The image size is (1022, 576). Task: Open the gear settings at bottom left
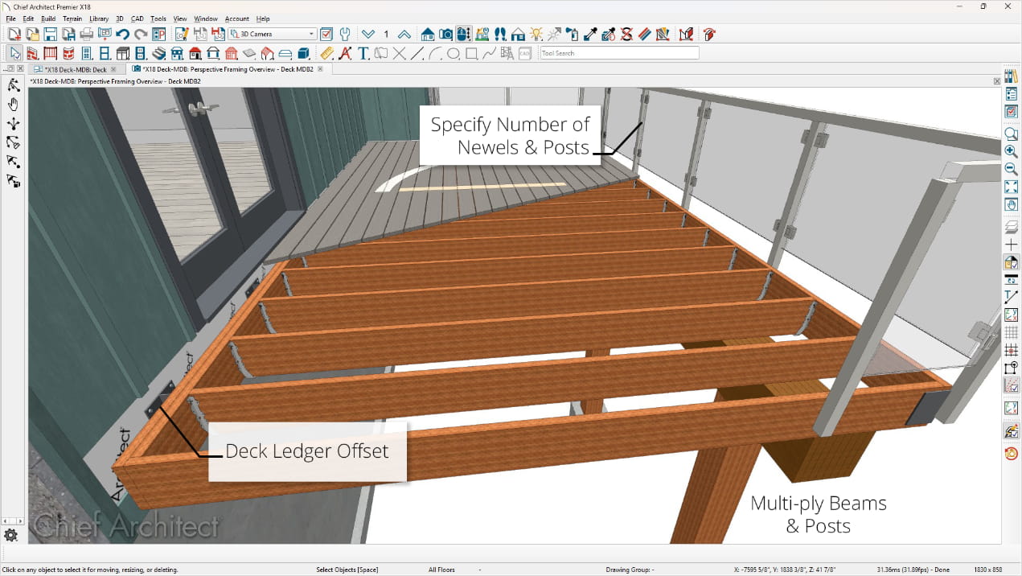click(10, 535)
